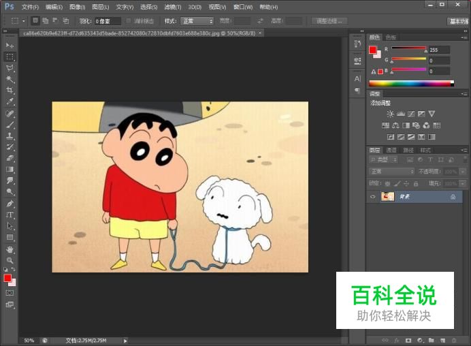This screenshot has width=471, height=346.
Task: Open the Adjustments panel options menu
Action: (x=464, y=94)
